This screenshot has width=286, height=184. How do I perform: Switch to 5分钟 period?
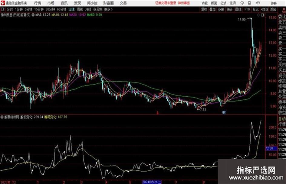pos(28,9)
